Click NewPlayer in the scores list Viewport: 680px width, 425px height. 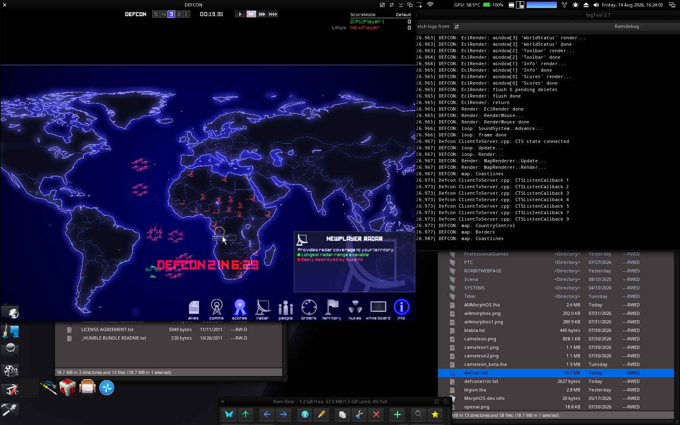coord(365,28)
